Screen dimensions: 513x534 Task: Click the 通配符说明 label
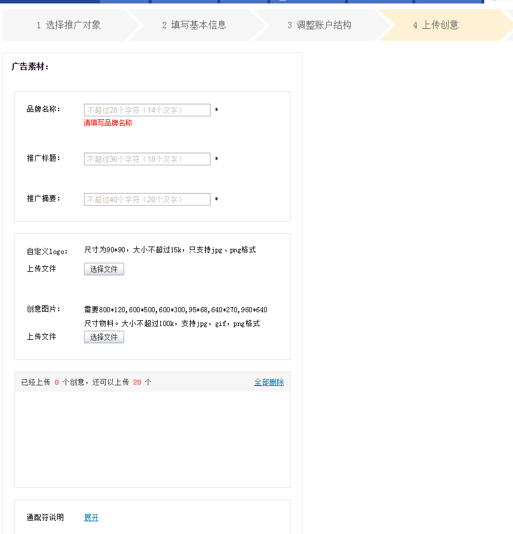(x=45, y=518)
